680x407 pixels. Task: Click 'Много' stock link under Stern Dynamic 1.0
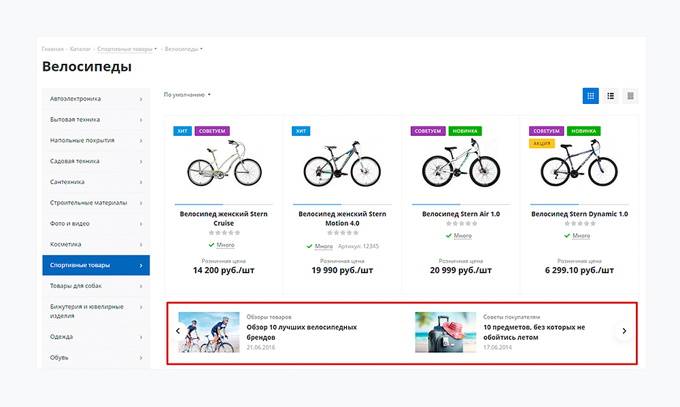581,236
